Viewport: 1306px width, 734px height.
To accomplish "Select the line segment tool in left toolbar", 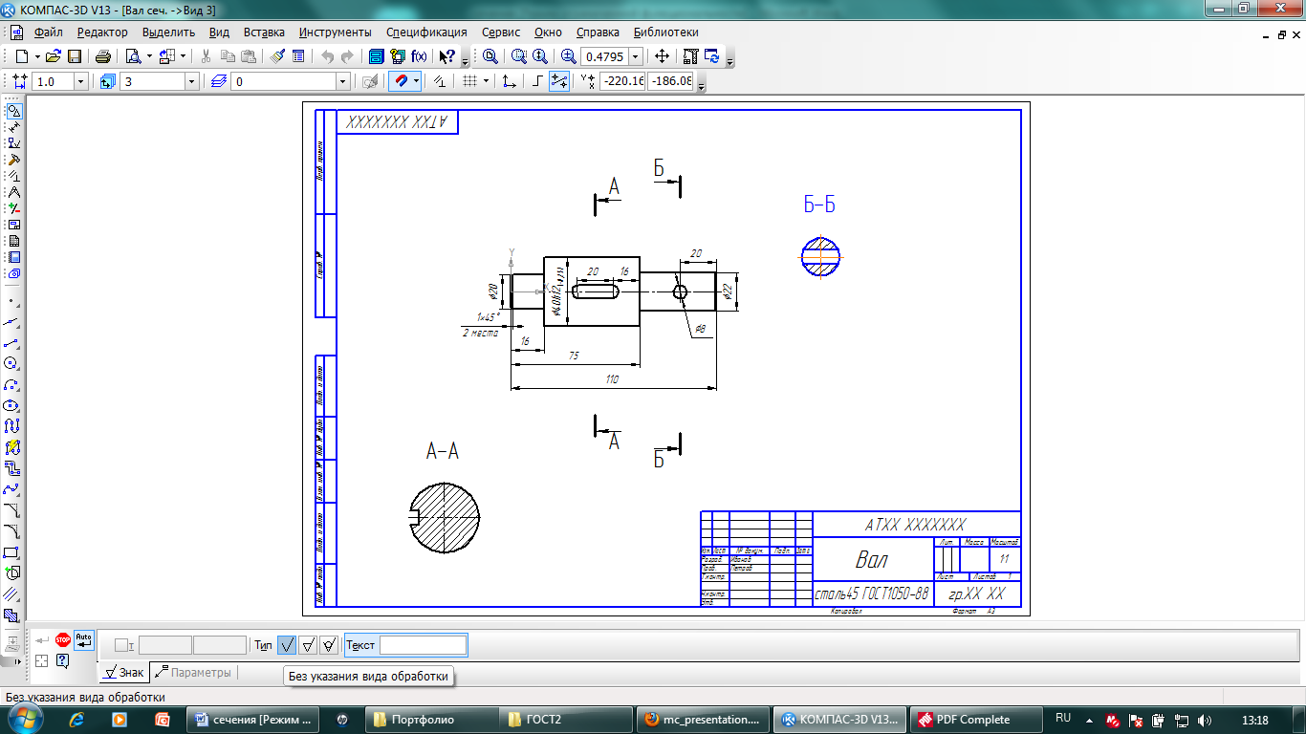I will pyautogui.click(x=12, y=342).
